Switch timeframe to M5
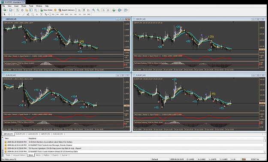 [57, 15]
